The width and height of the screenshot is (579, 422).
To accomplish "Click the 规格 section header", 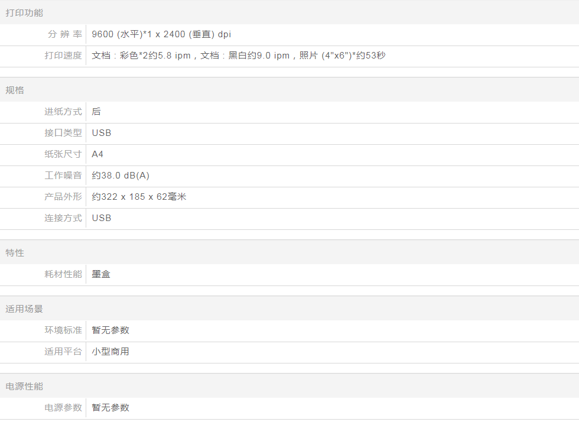I will [x=15, y=90].
